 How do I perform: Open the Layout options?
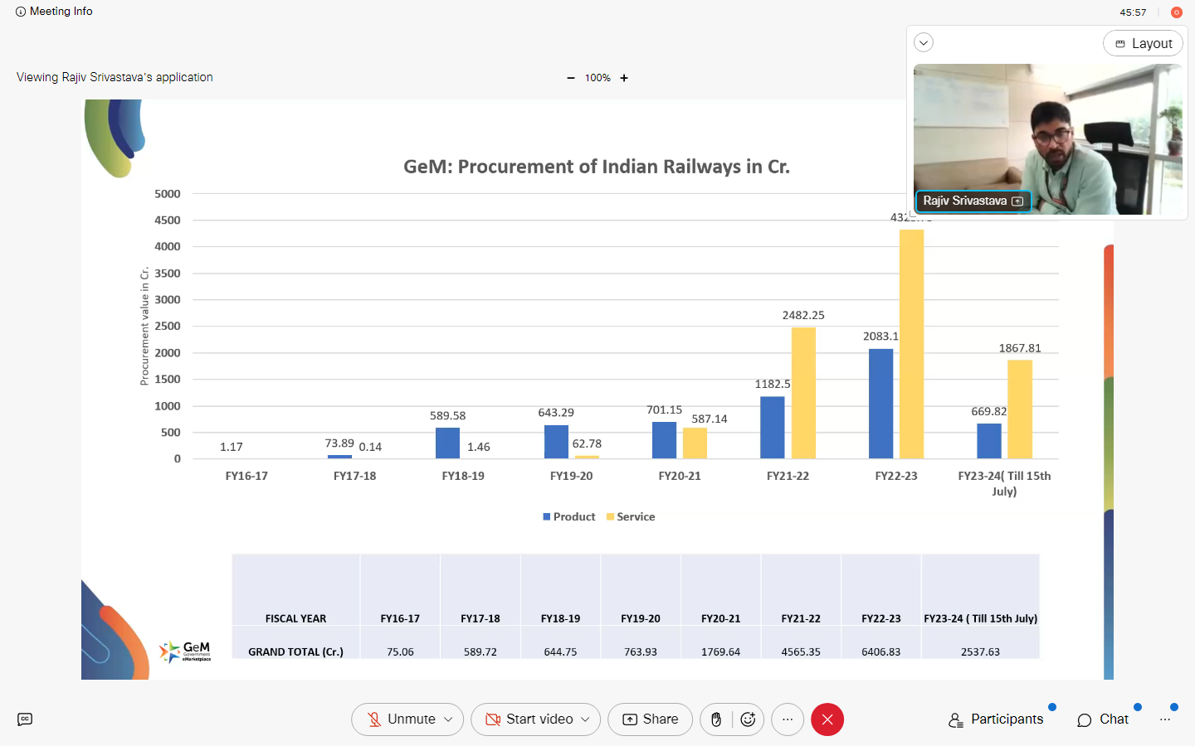pos(1143,43)
